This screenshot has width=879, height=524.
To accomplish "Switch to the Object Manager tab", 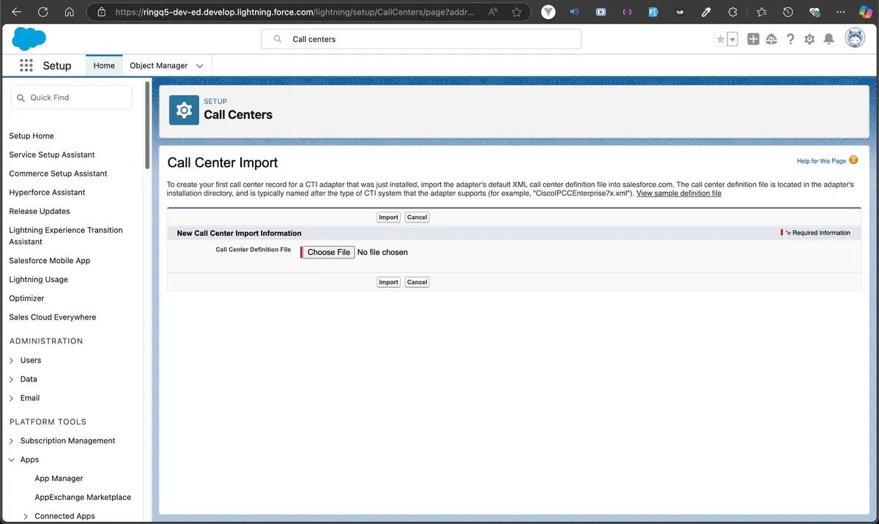I will click(159, 65).
